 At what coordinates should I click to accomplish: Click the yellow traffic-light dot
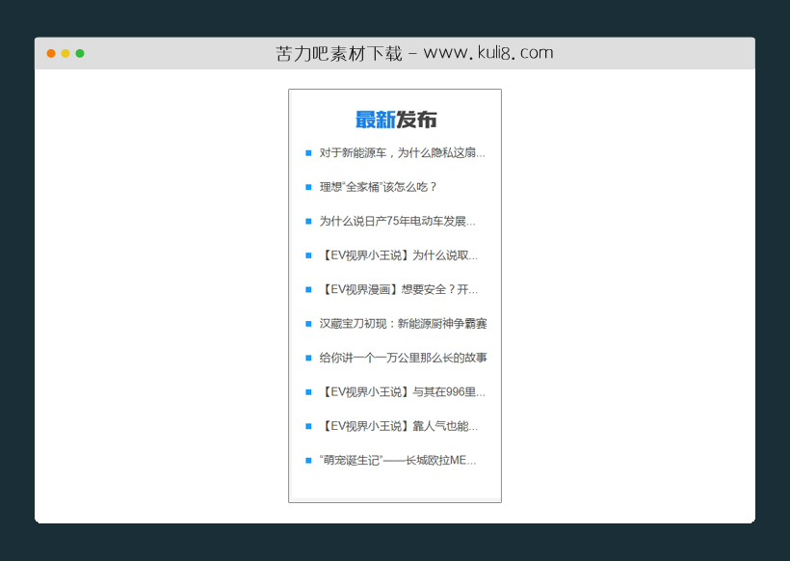tap(65, 53)
